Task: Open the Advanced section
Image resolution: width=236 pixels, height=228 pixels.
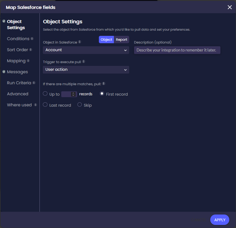Action: pos(18,94)
